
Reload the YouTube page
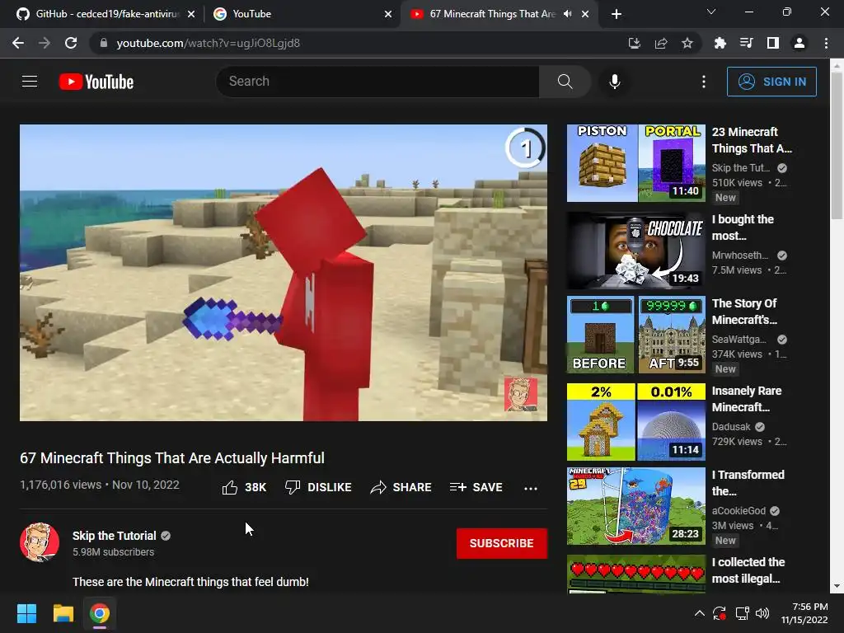click(x=71, y=43)
